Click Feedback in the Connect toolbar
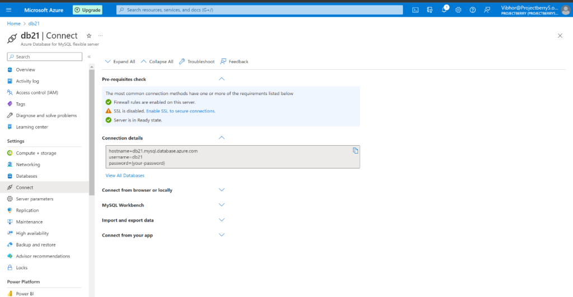The image size is (573, 297). click(x=234, y=61)
